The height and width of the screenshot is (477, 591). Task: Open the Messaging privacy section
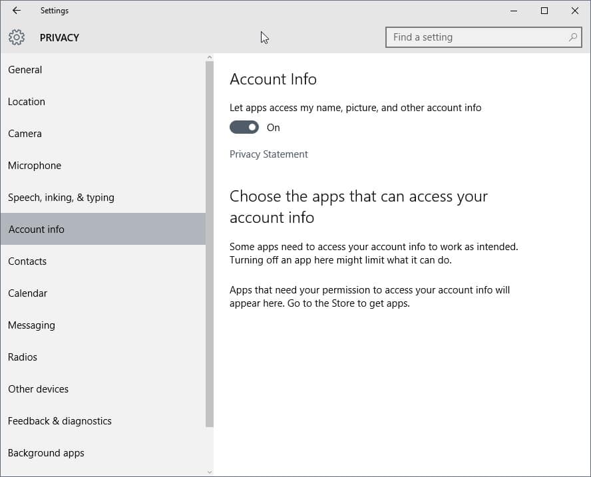pyautogui.click(x=31, y=325)
